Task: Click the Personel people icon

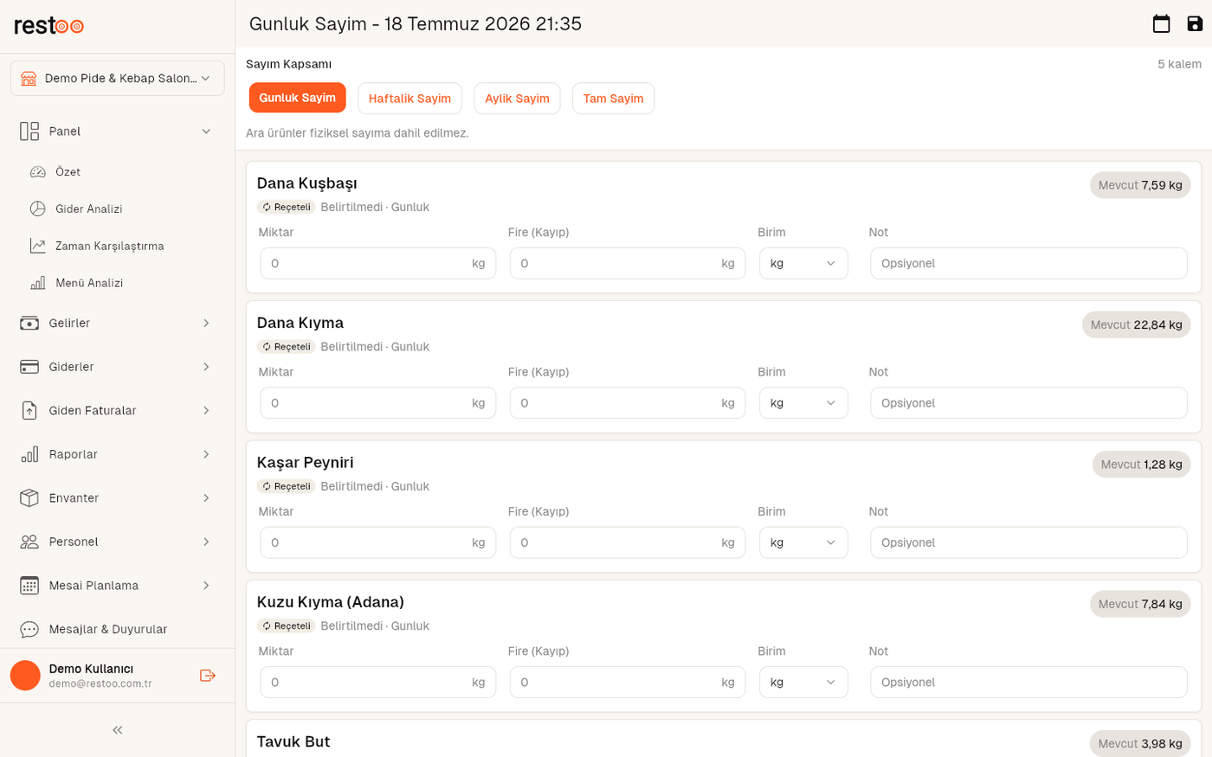Action: pyautogui.click(x=29, y=542)
